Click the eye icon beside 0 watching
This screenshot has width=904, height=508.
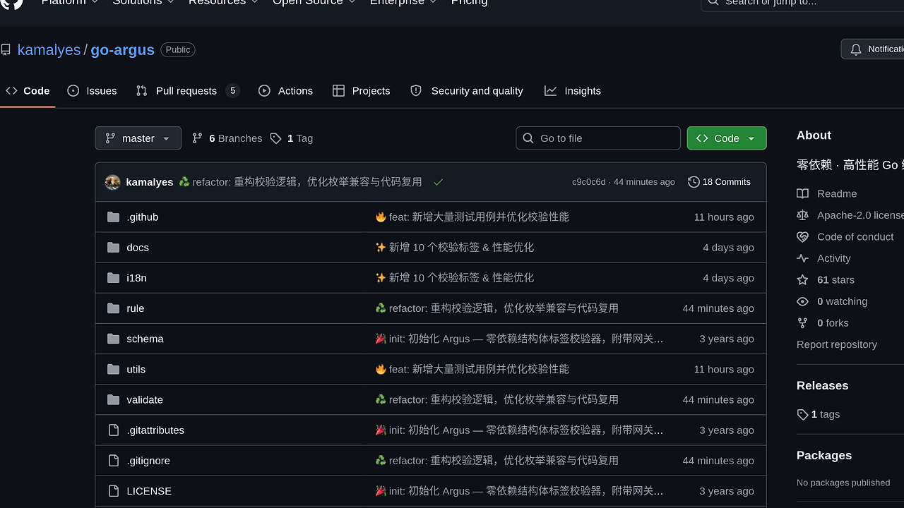click(x=802, y=301)
